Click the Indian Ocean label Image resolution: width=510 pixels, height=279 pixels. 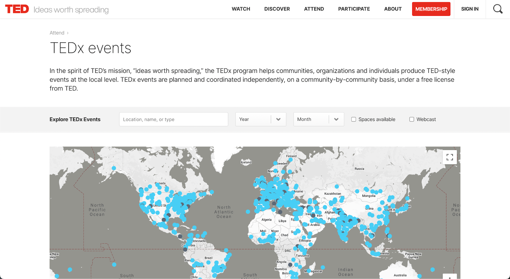[346, 272]
